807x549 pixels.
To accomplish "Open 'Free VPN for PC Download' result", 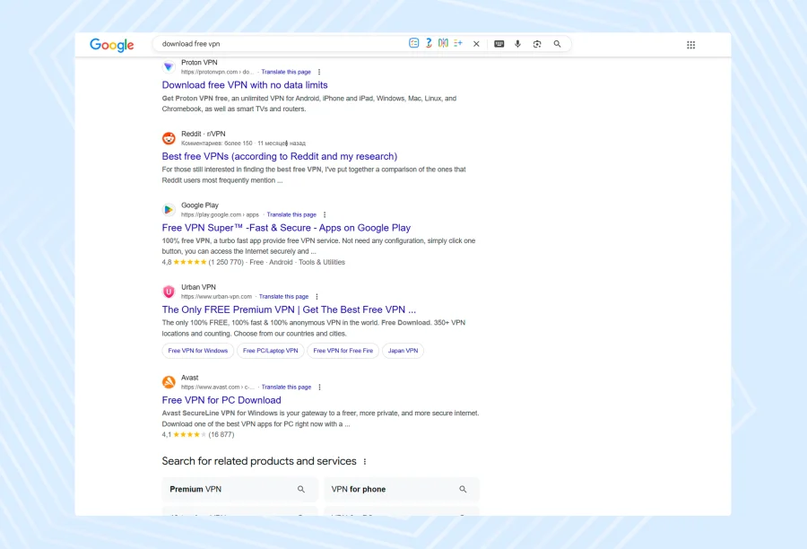I will [221, 400].
